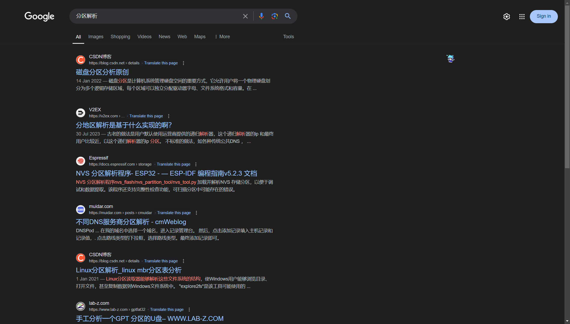The width and height of the screenshot is (570, 324).
Task: Click the Espressif site favicon
Action: (x=80, y=161)
